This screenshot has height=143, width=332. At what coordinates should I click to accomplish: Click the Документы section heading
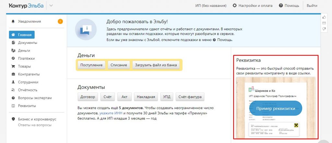point(91,87)
